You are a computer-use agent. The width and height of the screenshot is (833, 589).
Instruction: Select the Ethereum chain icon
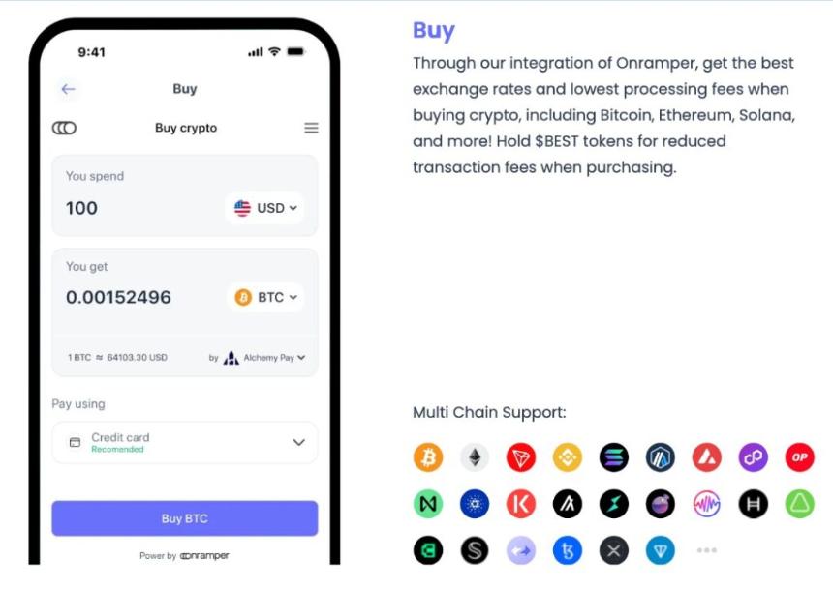pyautogui.click(x=475, y=456)
